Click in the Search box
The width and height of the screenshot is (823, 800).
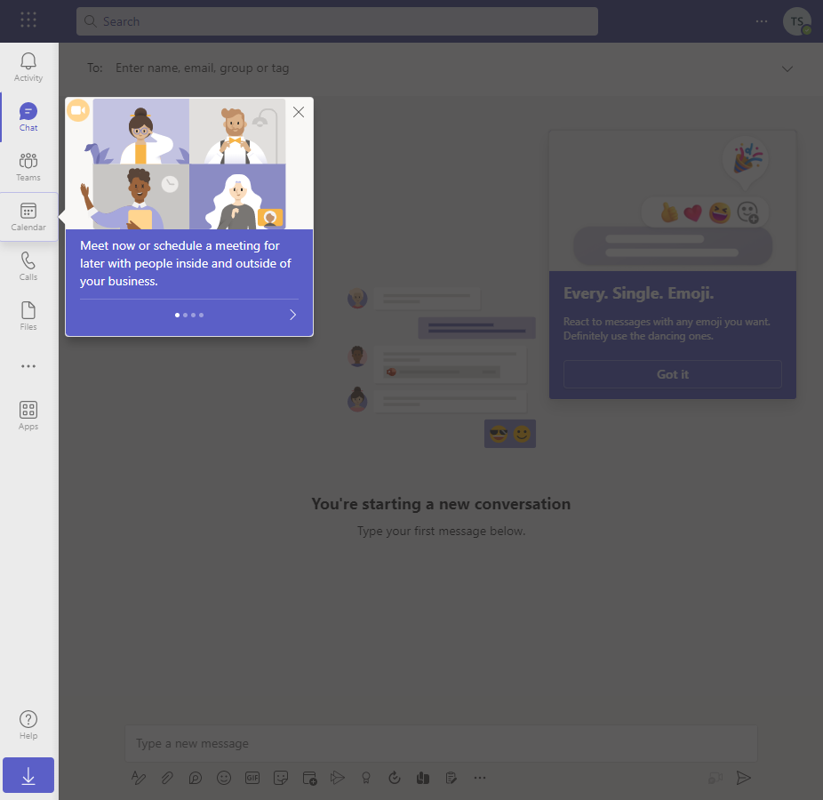(337, 21)
